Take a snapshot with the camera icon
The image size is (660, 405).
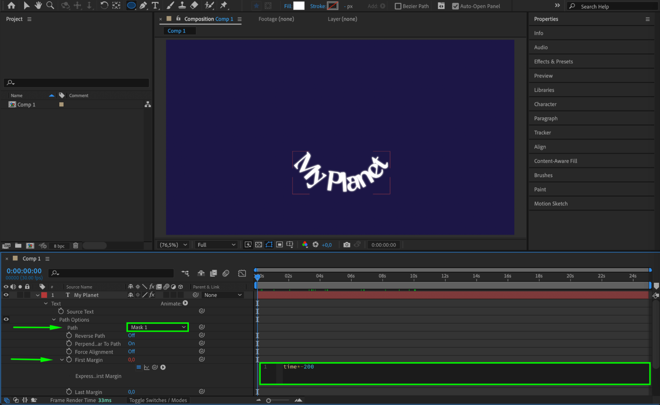tap(346, 245)
